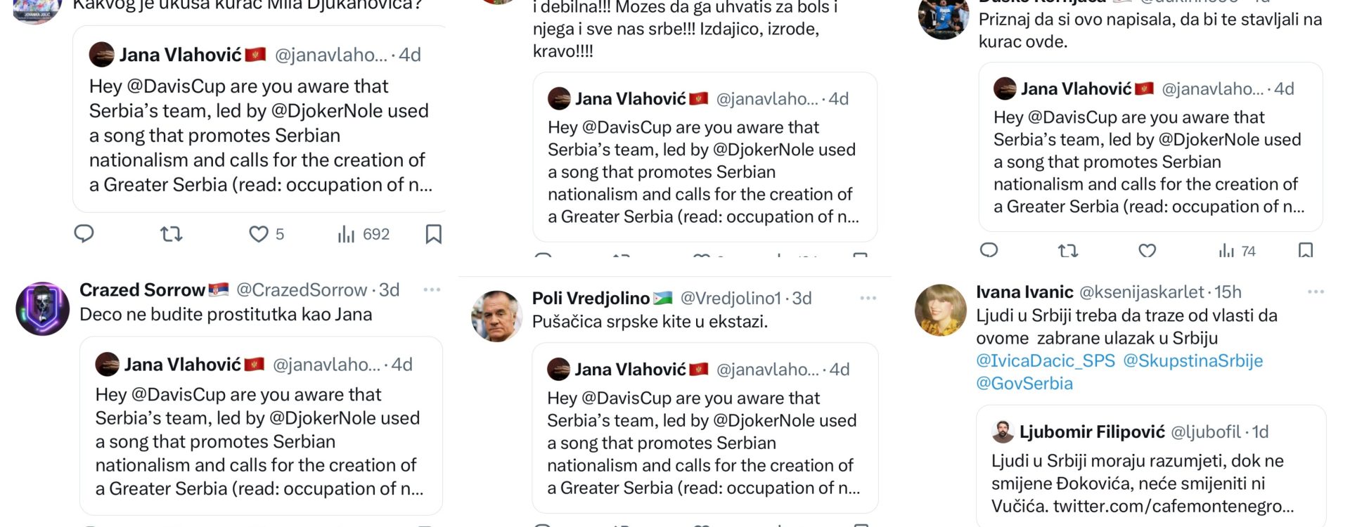Open the @CrazedSorrow handle
Viewport: 1350px width, 527px height.
click(302, 289)
